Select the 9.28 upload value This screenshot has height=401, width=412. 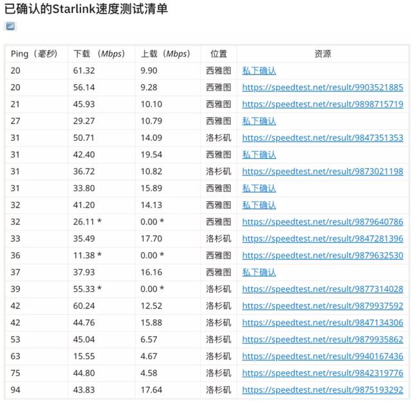pos(149,87)
